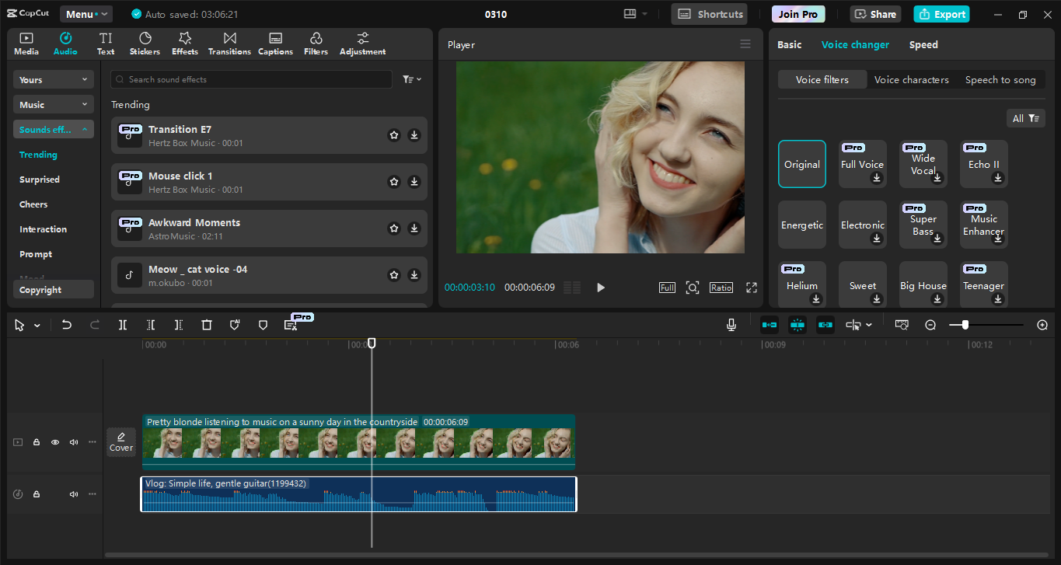Zoom in the timeline with plus icon
The height and width of the screenshot is (565, 1061).
tap(1042, 325)
